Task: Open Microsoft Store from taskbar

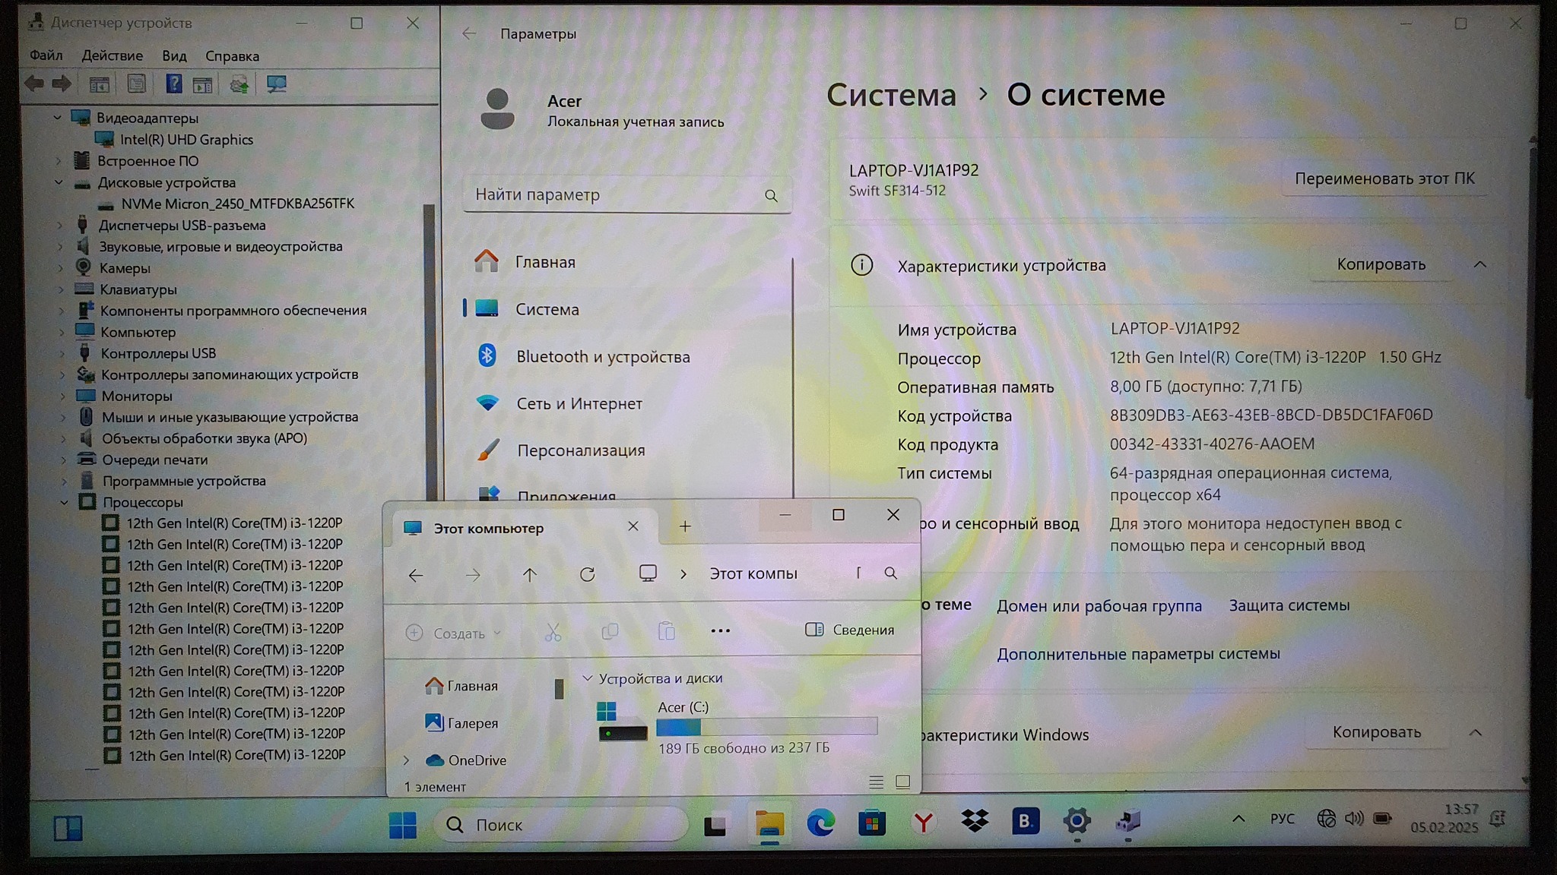Action: 871,823
